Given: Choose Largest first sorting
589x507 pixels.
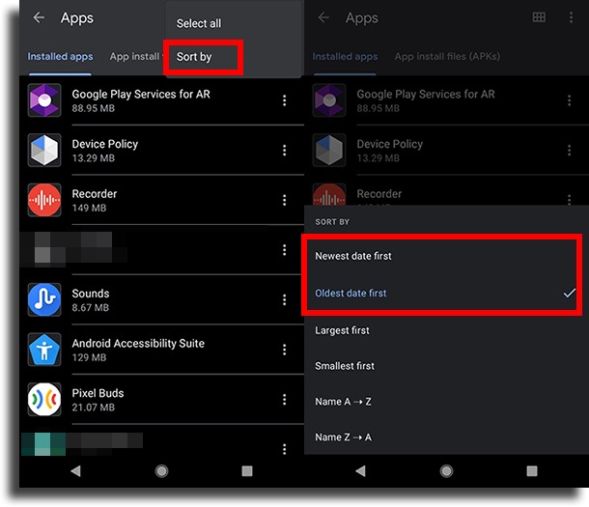Looking at the screenshot, I should click(x=446, y=330).
